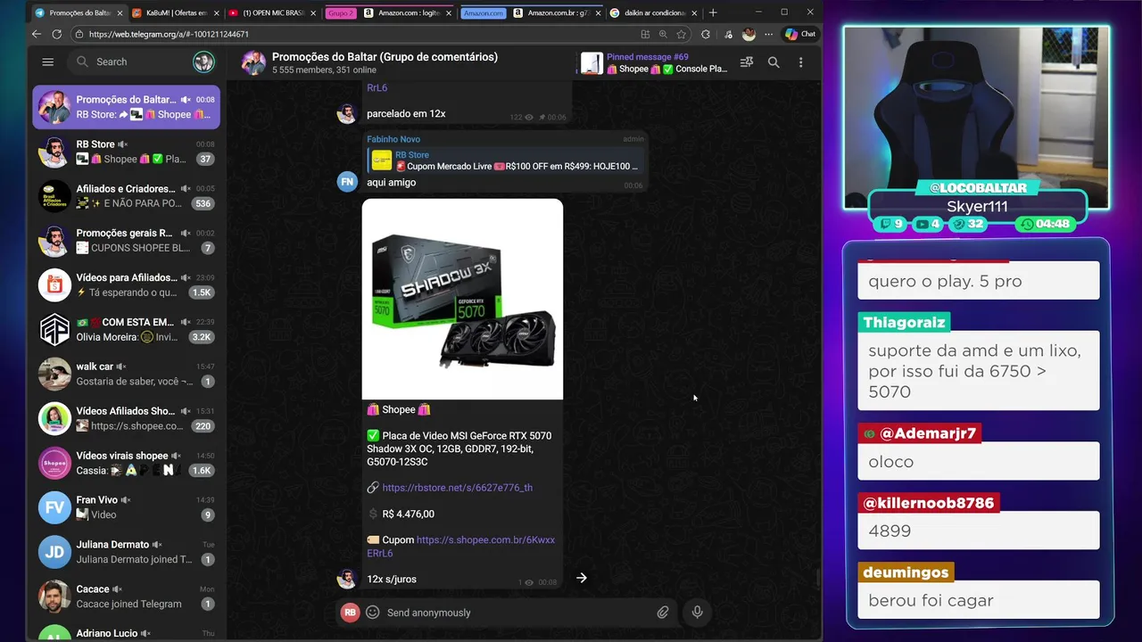Open the pinned messages list icon

pyautogui.click(x=747, y=62)
